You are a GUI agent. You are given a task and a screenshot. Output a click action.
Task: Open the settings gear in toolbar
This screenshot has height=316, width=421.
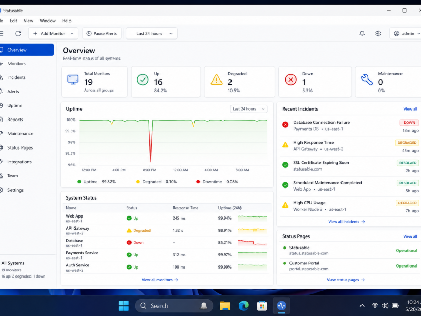click(x=378, y=33)
